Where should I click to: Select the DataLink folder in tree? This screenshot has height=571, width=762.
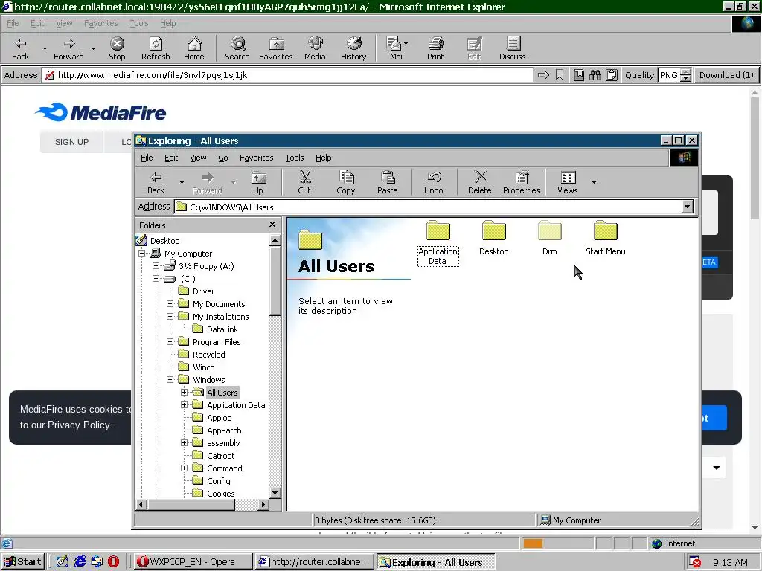pyautogui.click(x=222, y=329)
